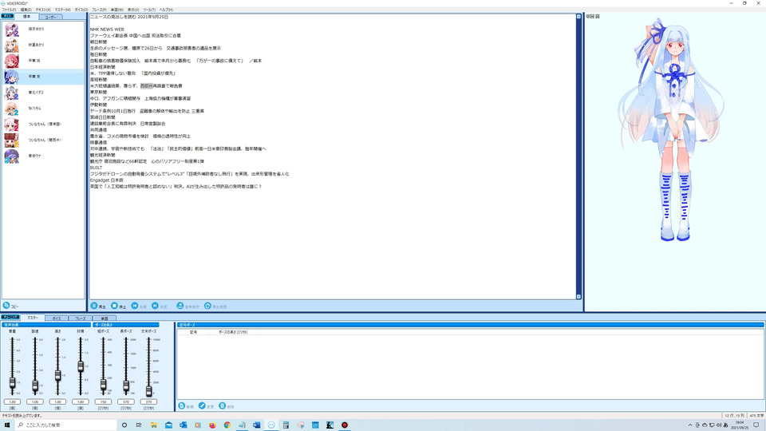This screenshot has height=431, width=766.
Task: Click the NHK NEWS WEB line
Action: pyautogui.click(x=107, y=30)
